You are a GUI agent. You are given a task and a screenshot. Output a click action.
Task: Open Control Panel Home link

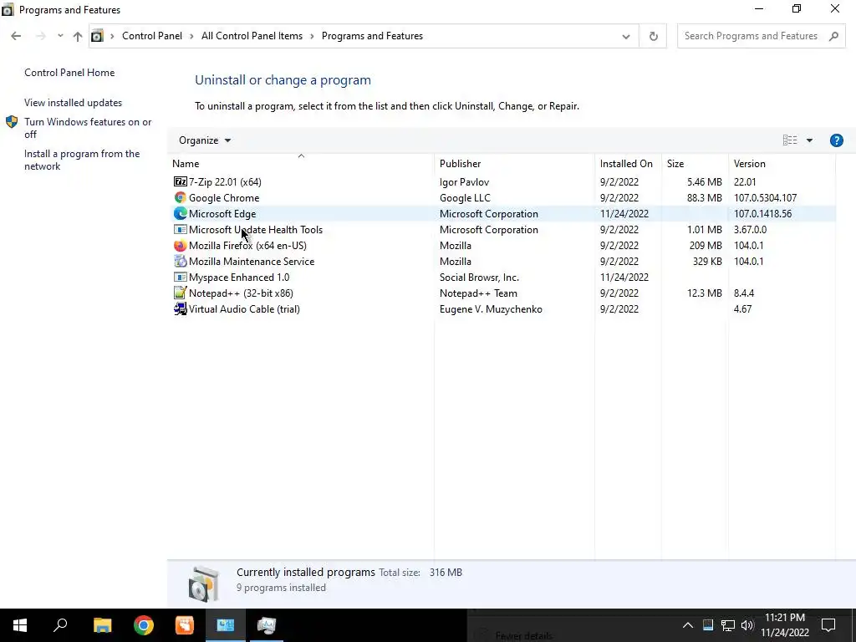[69, 73]
